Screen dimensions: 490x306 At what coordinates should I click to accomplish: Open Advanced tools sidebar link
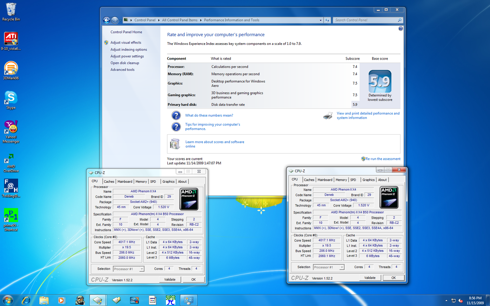coord(122,70)
